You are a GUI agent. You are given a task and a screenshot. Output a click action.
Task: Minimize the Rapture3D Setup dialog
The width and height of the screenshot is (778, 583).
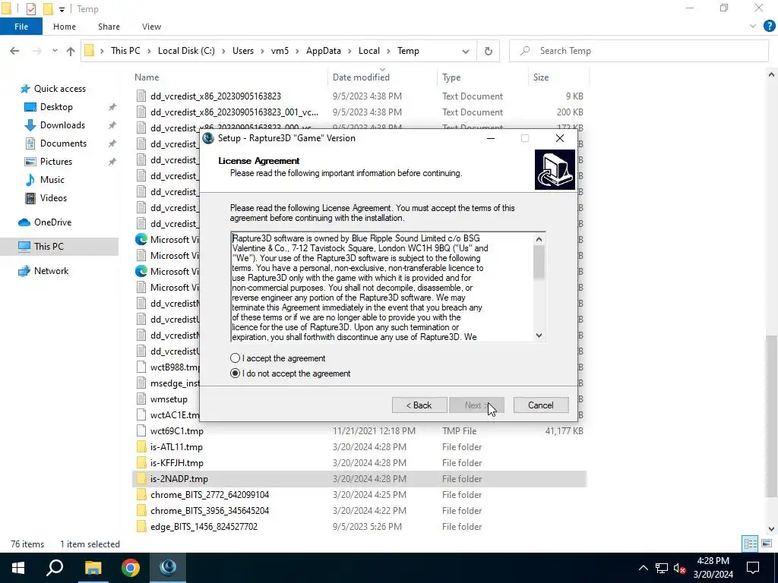pyautogui.click(x=491, y=138)
